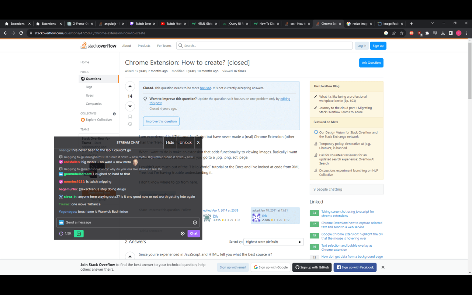Open stream chat settings gear

pos(183,233)
